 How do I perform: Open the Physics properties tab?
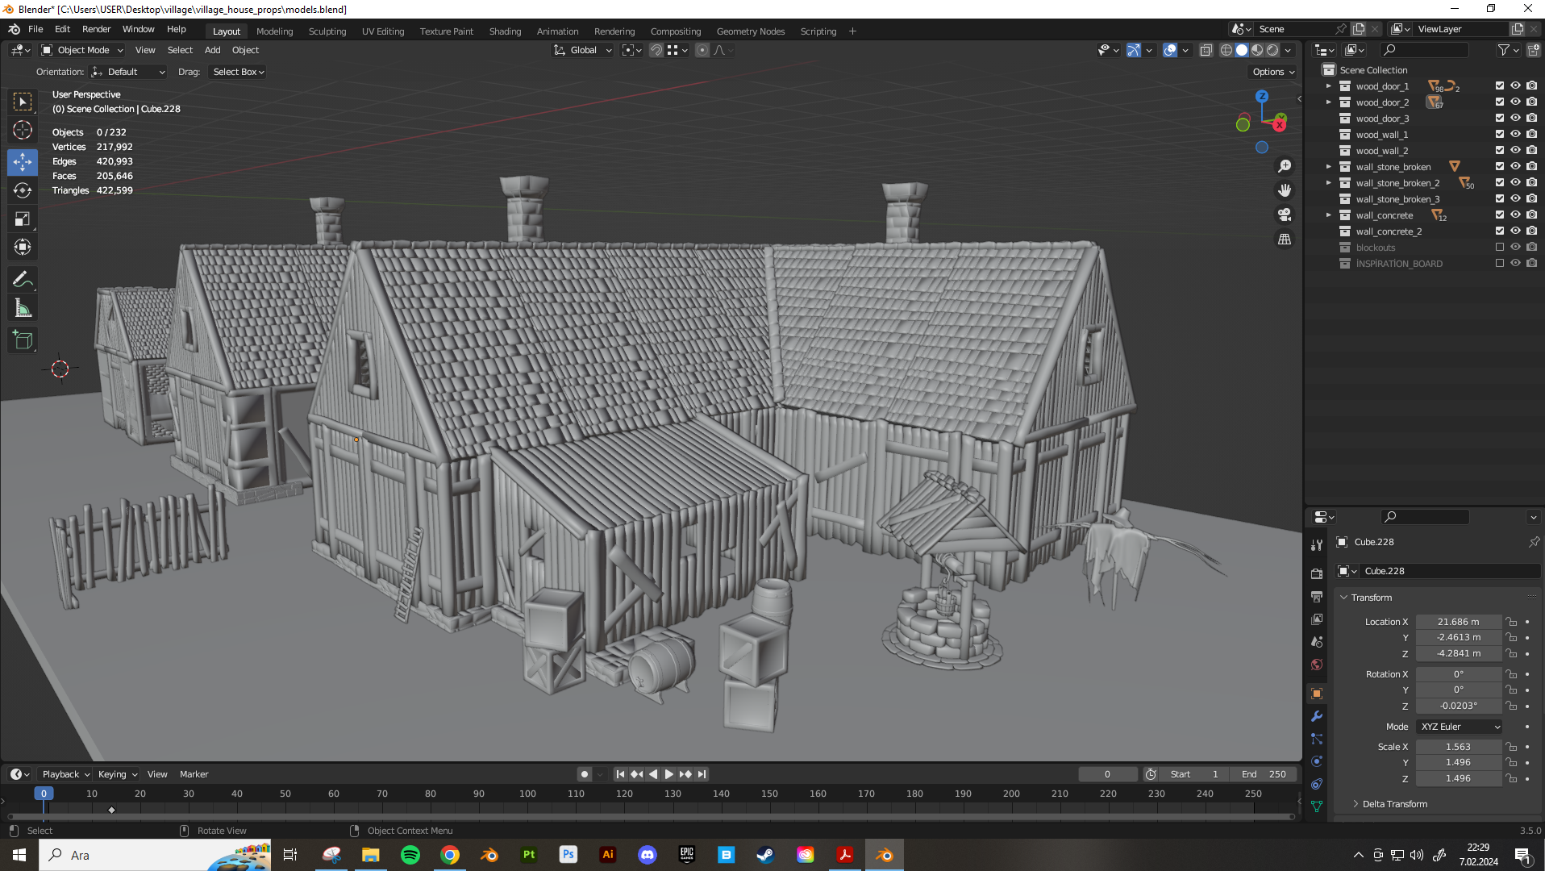(x=1317, y=761)
